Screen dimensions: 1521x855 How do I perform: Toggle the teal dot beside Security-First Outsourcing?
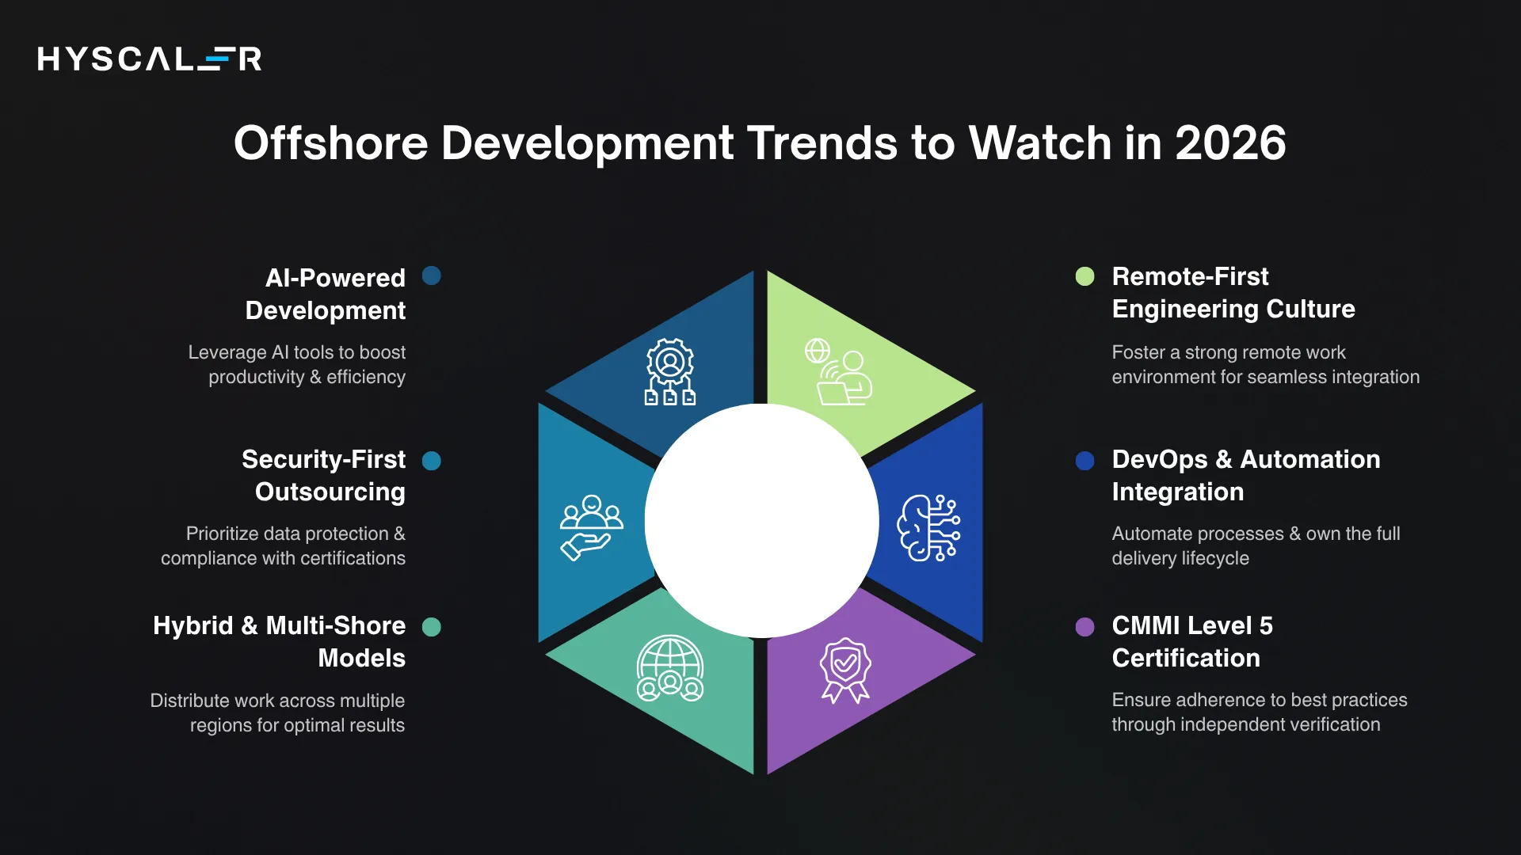tap(432, 460)
